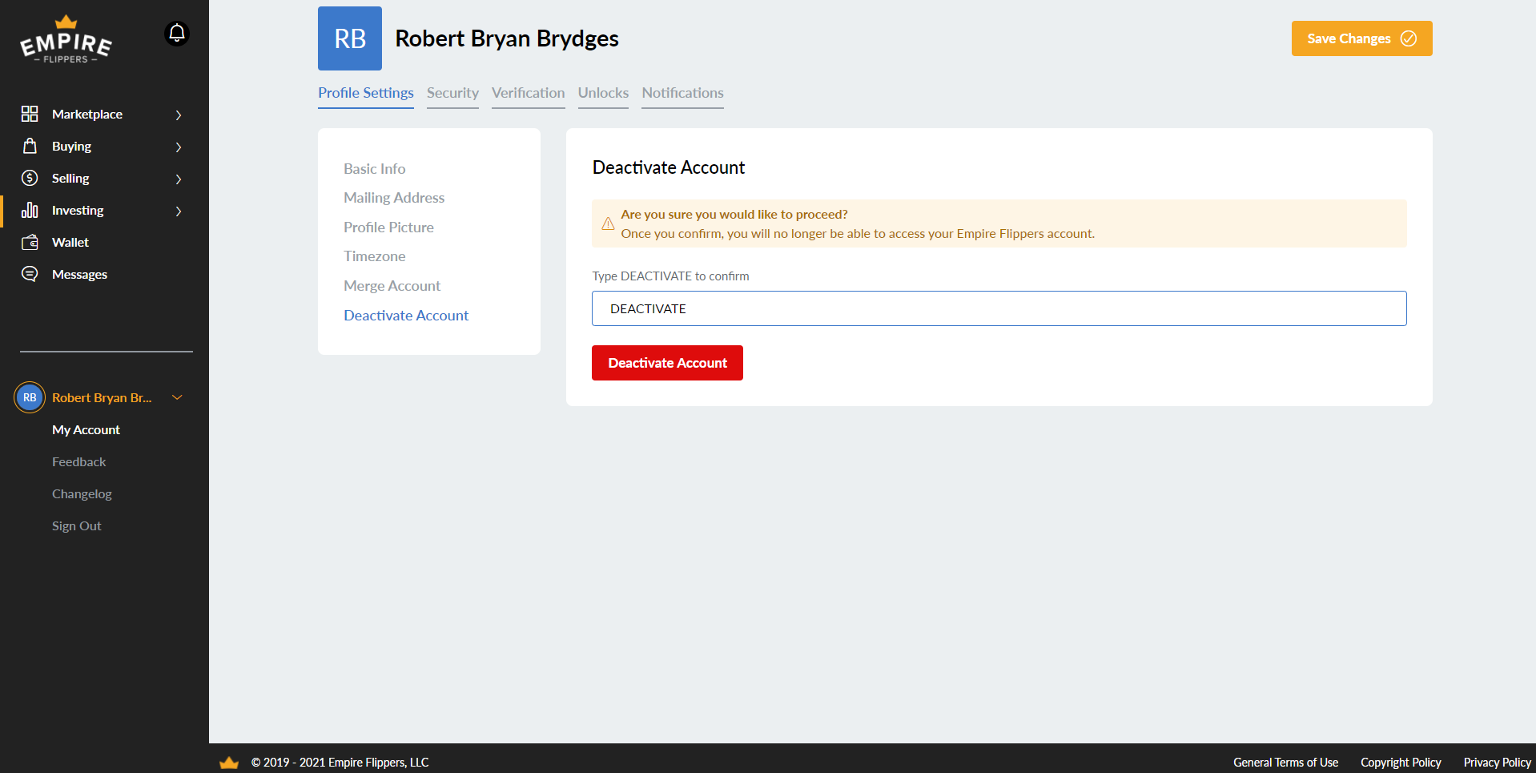Click the RB avatar in sidebar
The image size is (1536, 773).
[30, 397]
